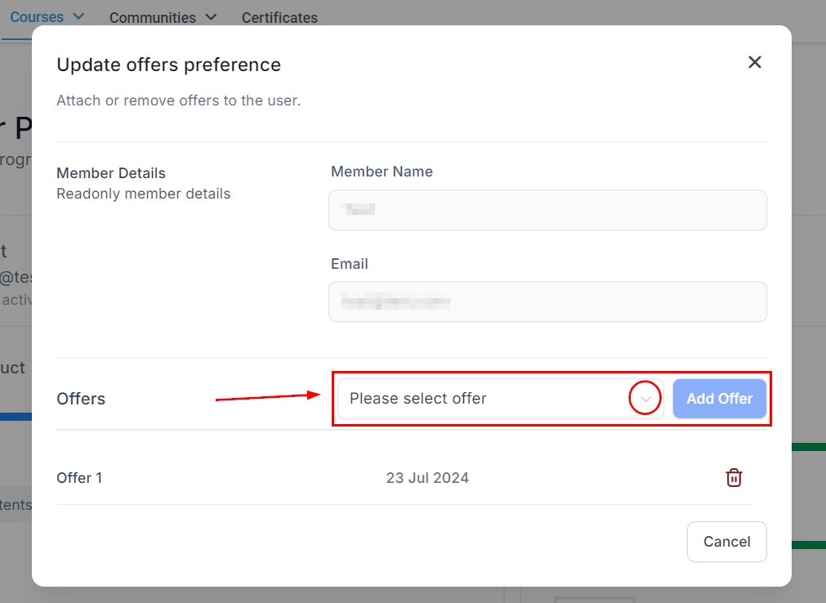Click the 23 Jul 2024 date
Viewport: 826px width, 603px height.
pos(427,478)
